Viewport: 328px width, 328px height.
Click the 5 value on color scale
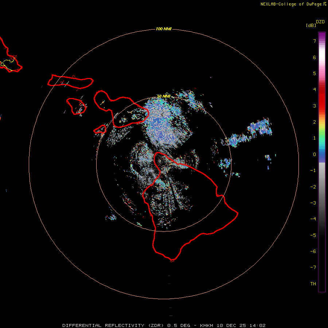315,73
